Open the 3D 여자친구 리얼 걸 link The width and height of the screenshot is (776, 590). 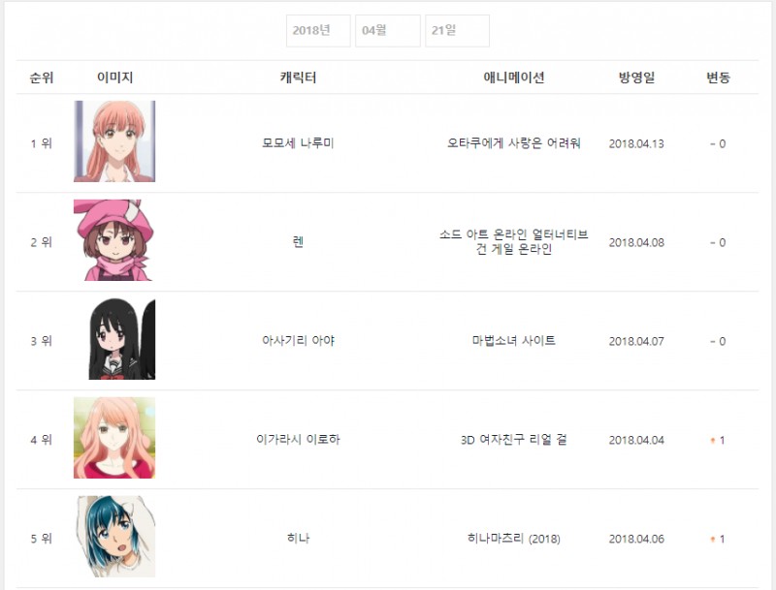514,440
